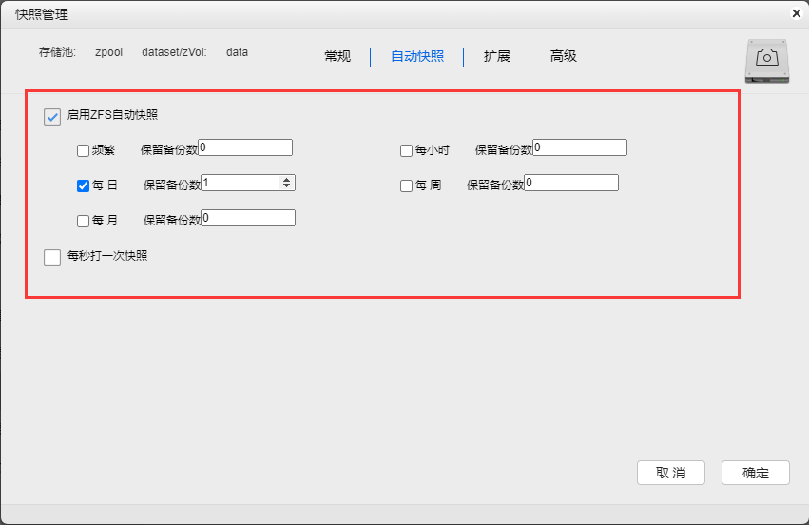Enable the 频繁 snapshot checkbox
The image size is (809, 525).
[84, 150]
